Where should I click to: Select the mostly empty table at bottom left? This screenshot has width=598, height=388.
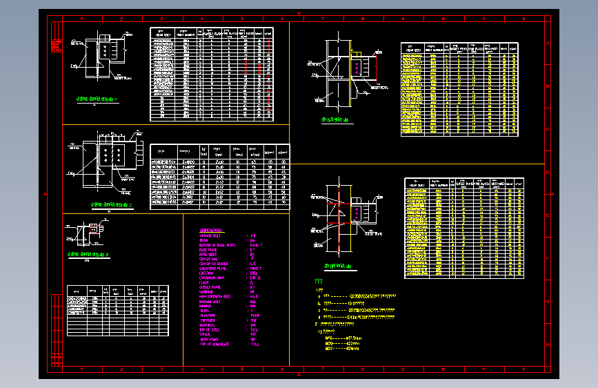(x=118, y=311)
